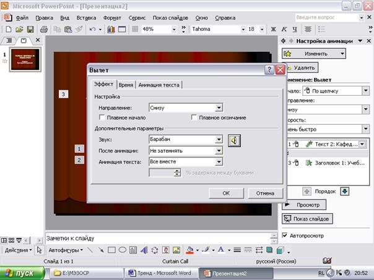Open the Анимация текста dropdown showing Все вместе
This screenshot has height=280, width=374.
[219, 162]
